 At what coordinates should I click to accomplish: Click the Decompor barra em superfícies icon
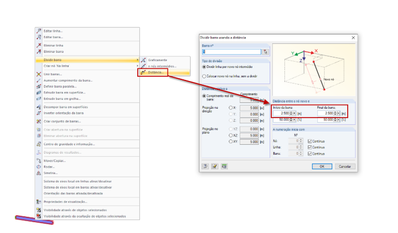(39, 107)
